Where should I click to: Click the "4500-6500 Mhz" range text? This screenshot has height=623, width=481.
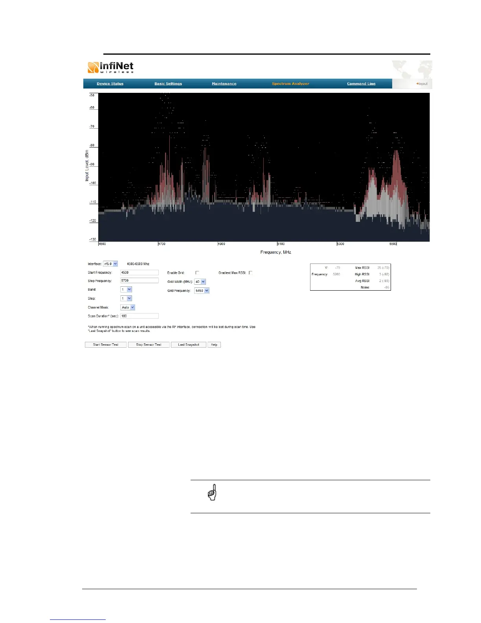[x=138, y=264]
